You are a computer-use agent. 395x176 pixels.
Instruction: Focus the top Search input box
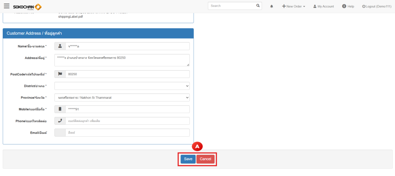231,6
